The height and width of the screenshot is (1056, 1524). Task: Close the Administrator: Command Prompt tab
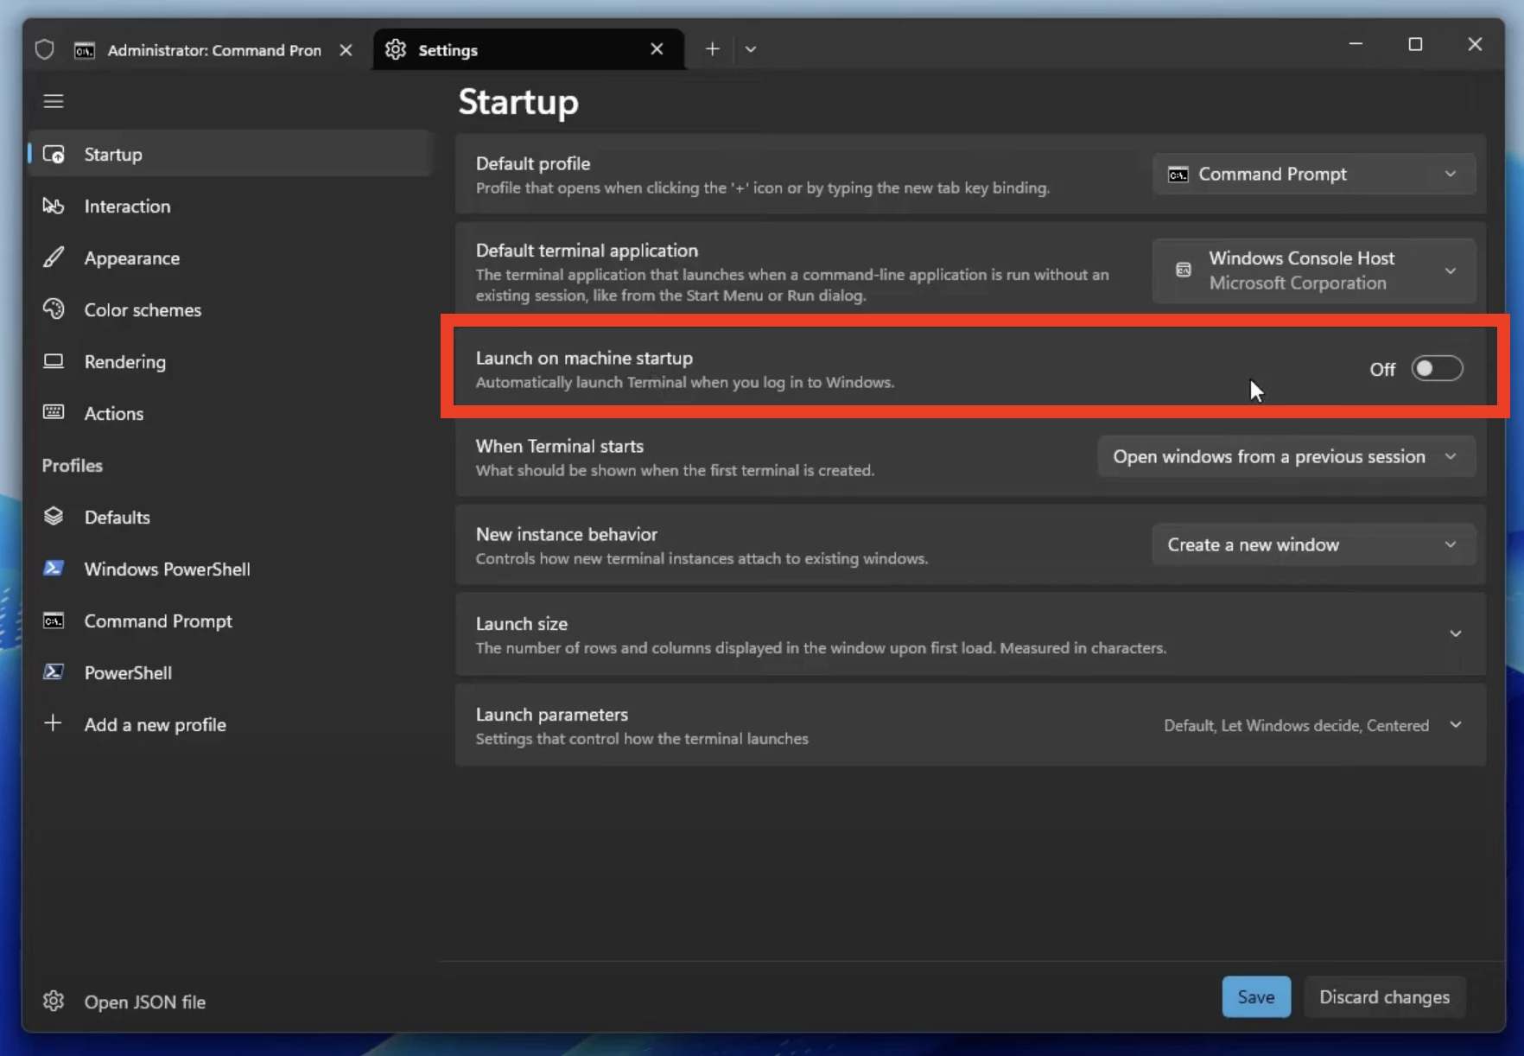point(346,50)
